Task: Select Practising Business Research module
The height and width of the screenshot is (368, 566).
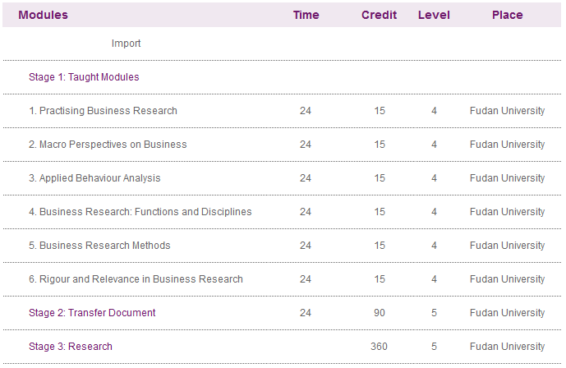Action: coord(103,111)
